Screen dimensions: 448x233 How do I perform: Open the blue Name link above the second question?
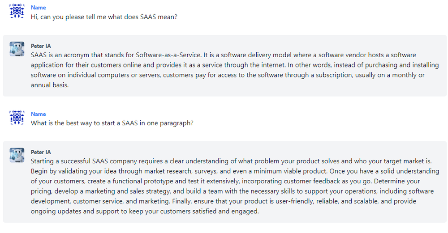(38, 114)
